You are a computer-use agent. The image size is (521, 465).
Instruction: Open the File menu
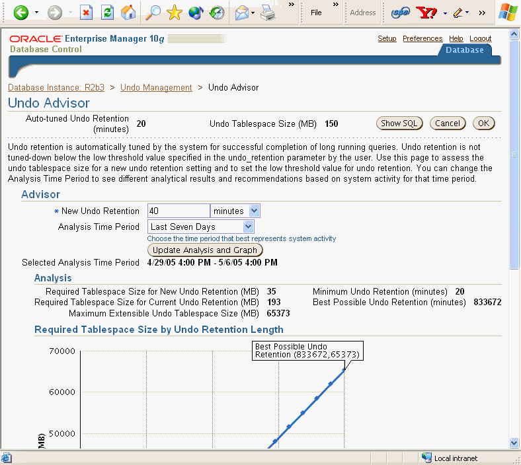316,13
